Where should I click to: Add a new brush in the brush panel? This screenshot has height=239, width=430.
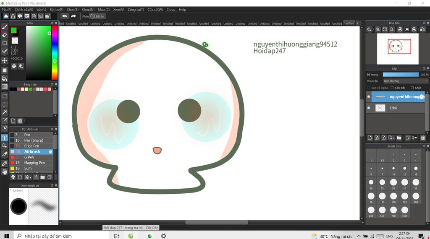click(20, 177)
